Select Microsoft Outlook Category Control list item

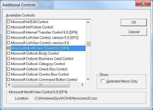coord(38,64)
